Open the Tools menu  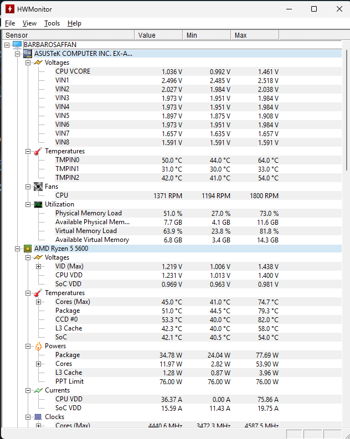click(52, 23)
